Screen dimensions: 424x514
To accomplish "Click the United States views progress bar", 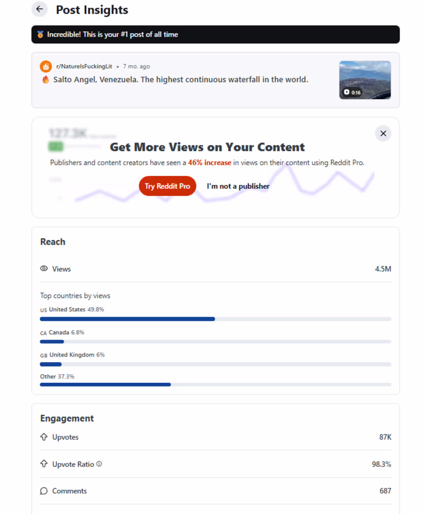I will coord(215,319).
